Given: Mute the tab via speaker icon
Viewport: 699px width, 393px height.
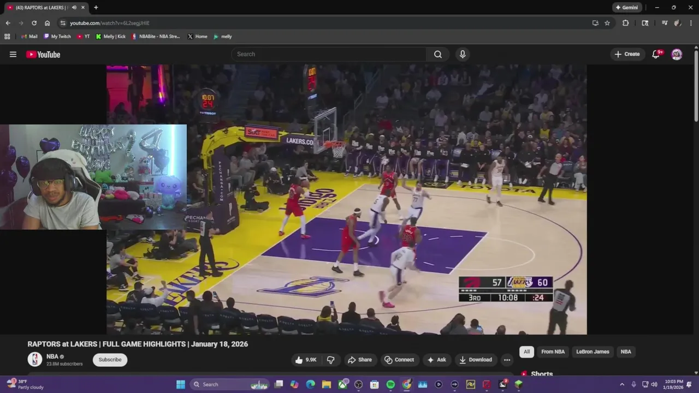Looking at the screenshot, I should tap(74, 8).
